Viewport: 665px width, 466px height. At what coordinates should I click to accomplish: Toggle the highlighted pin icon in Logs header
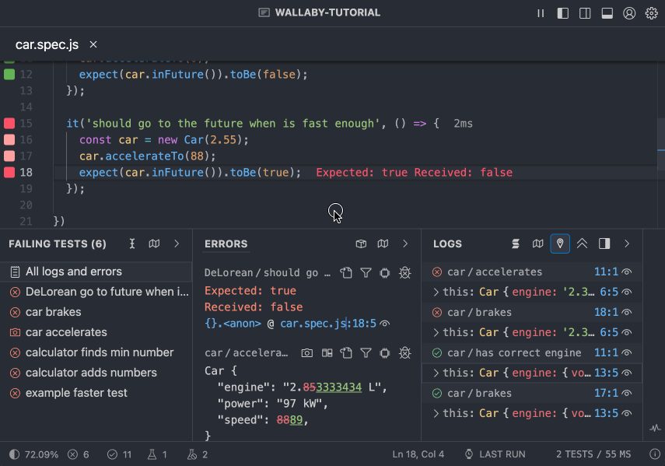(560, 244)
